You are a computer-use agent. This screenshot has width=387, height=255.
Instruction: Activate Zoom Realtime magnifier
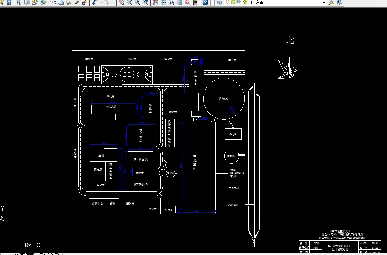tap(129, 2)
